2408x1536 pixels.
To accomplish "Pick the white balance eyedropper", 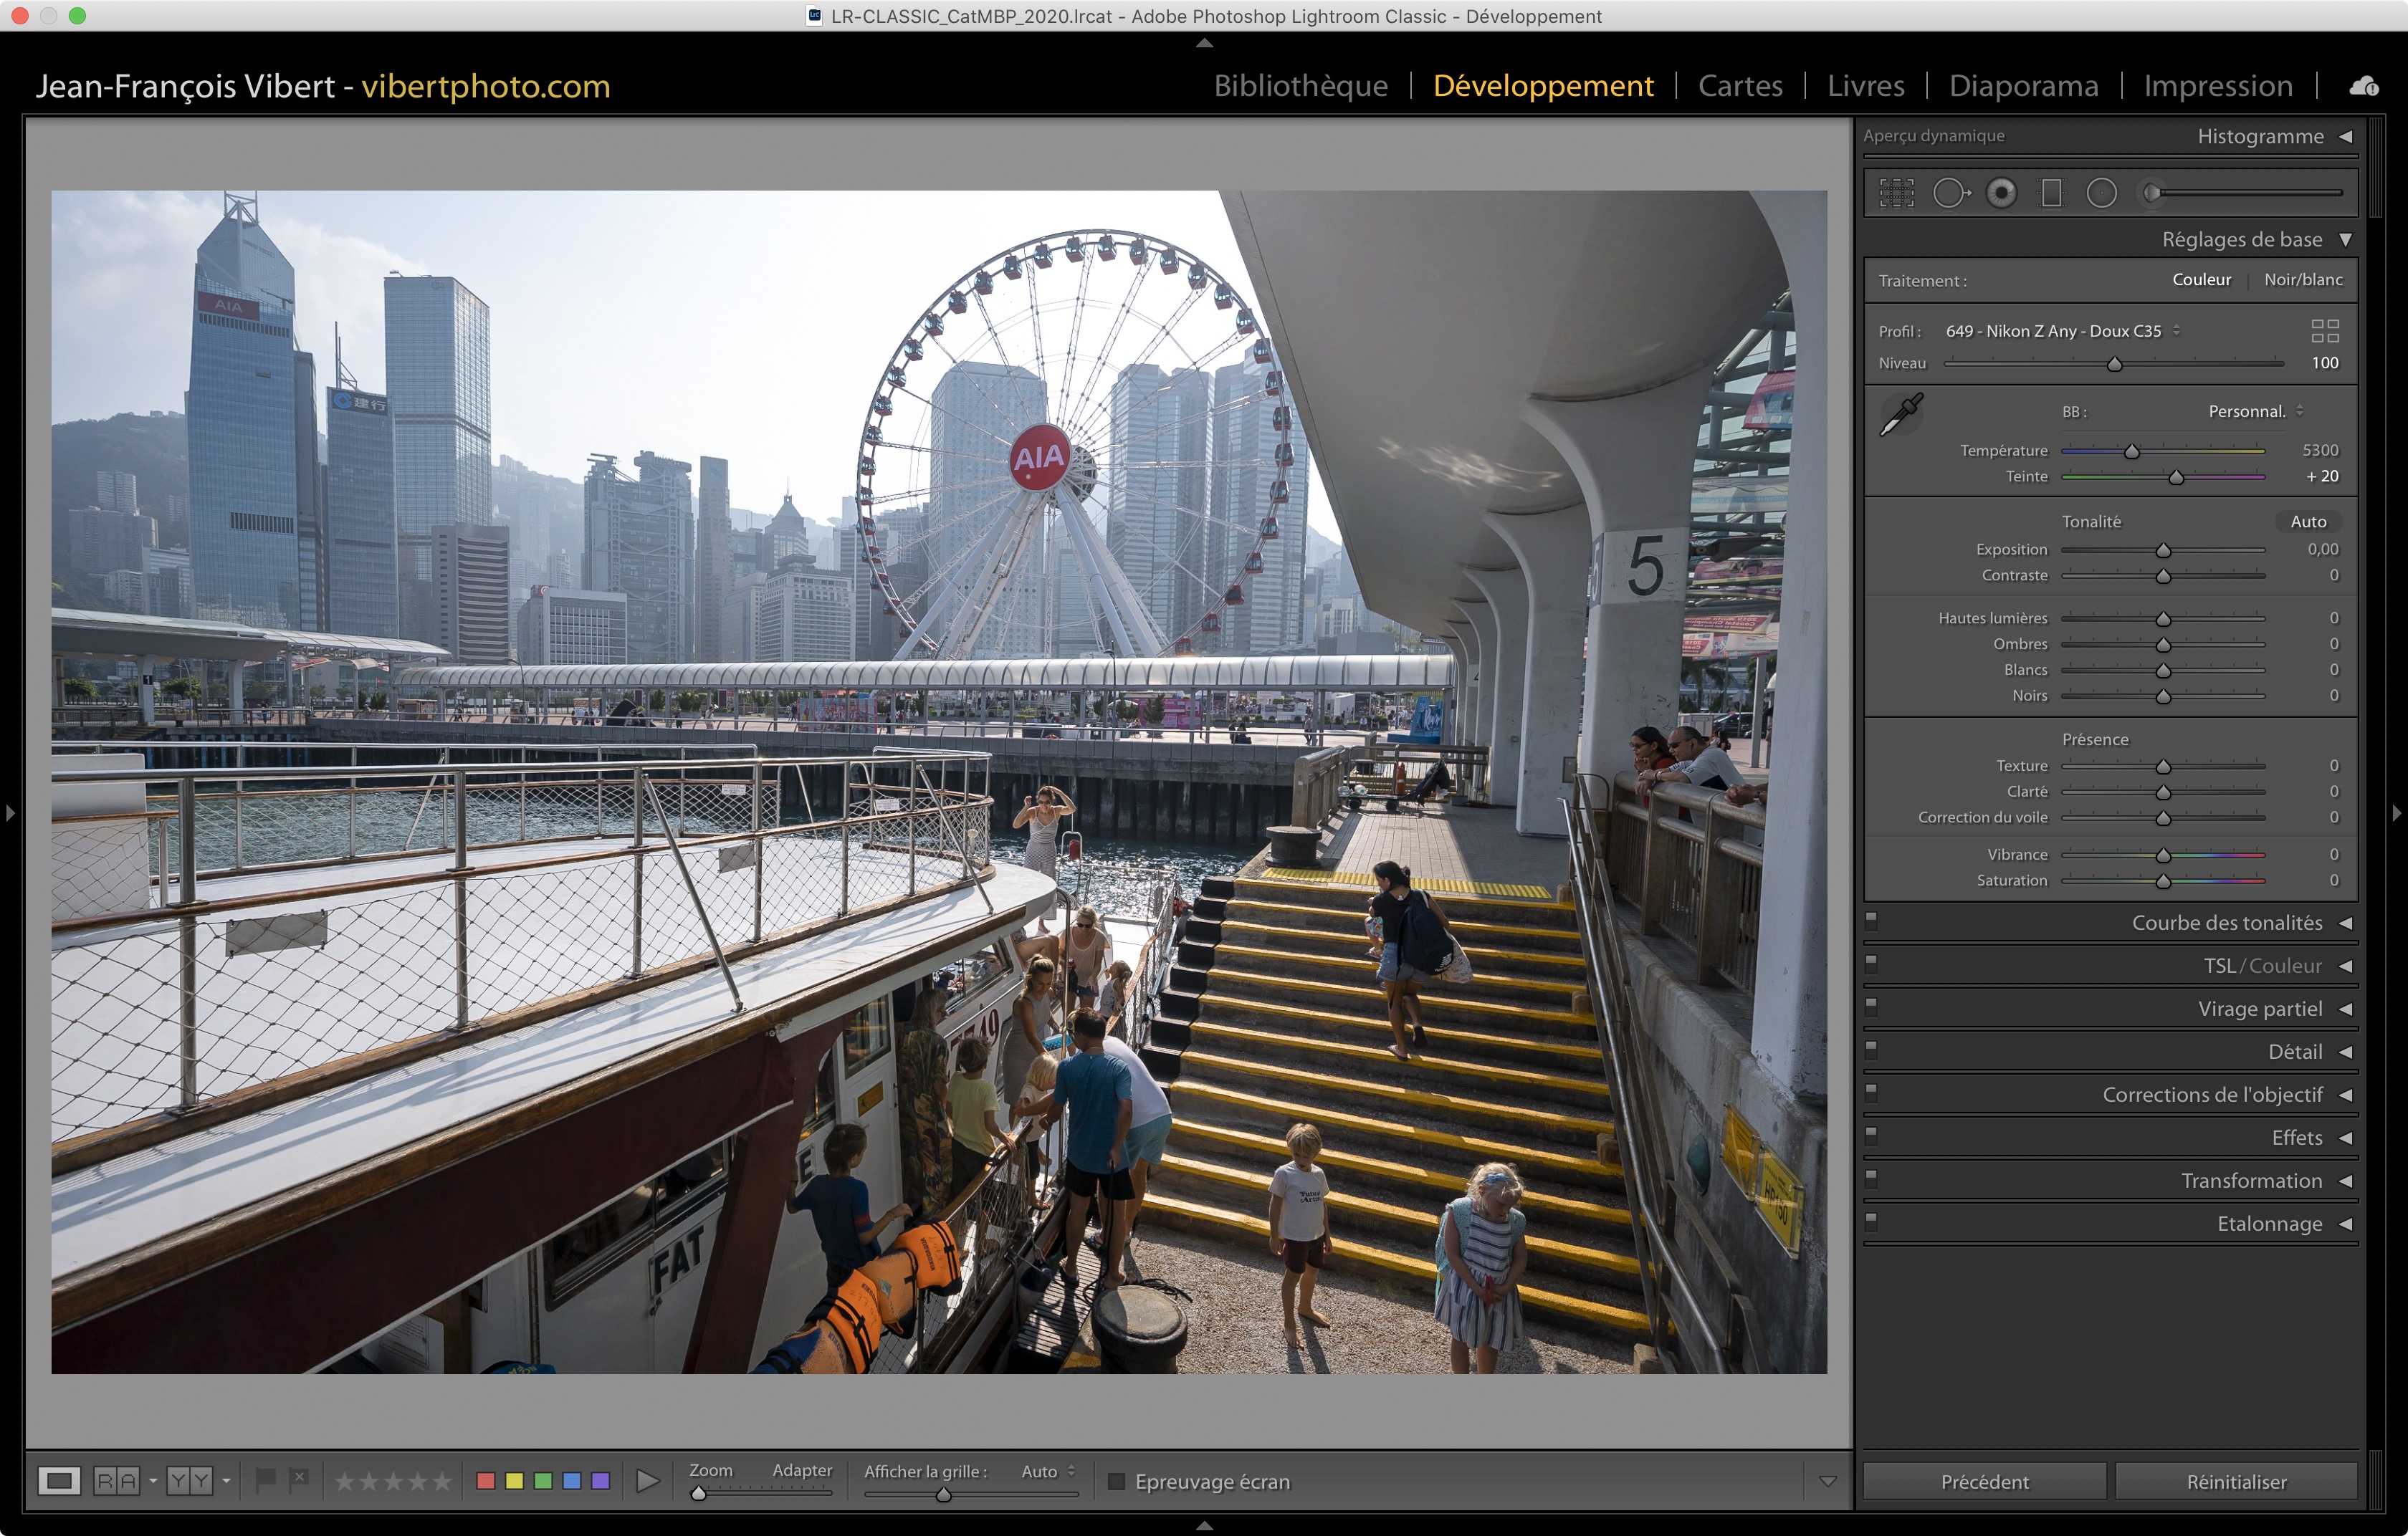I will (x=1901, y=413).
